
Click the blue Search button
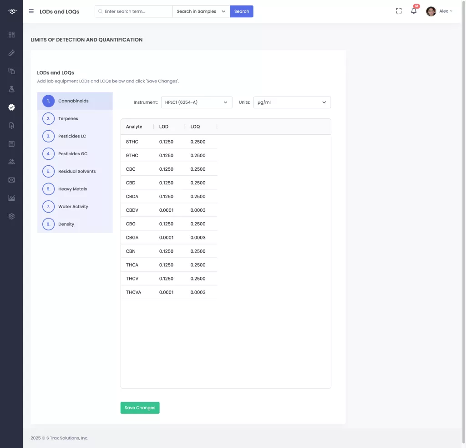[x=242, y=11]
